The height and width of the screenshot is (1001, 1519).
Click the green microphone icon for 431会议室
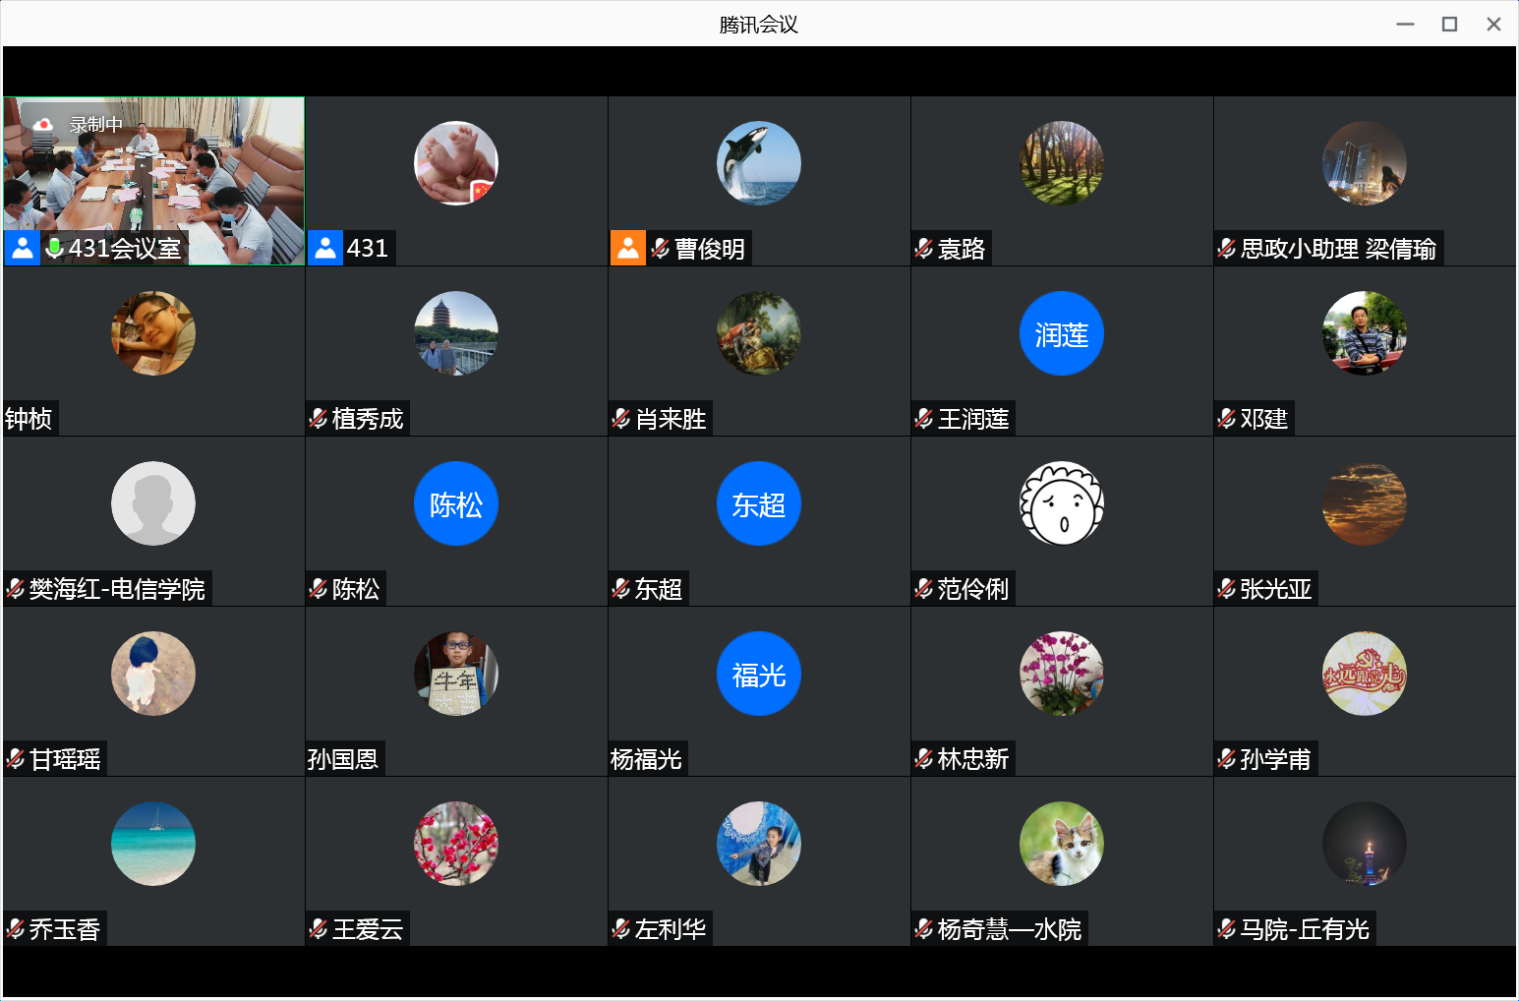55,248
